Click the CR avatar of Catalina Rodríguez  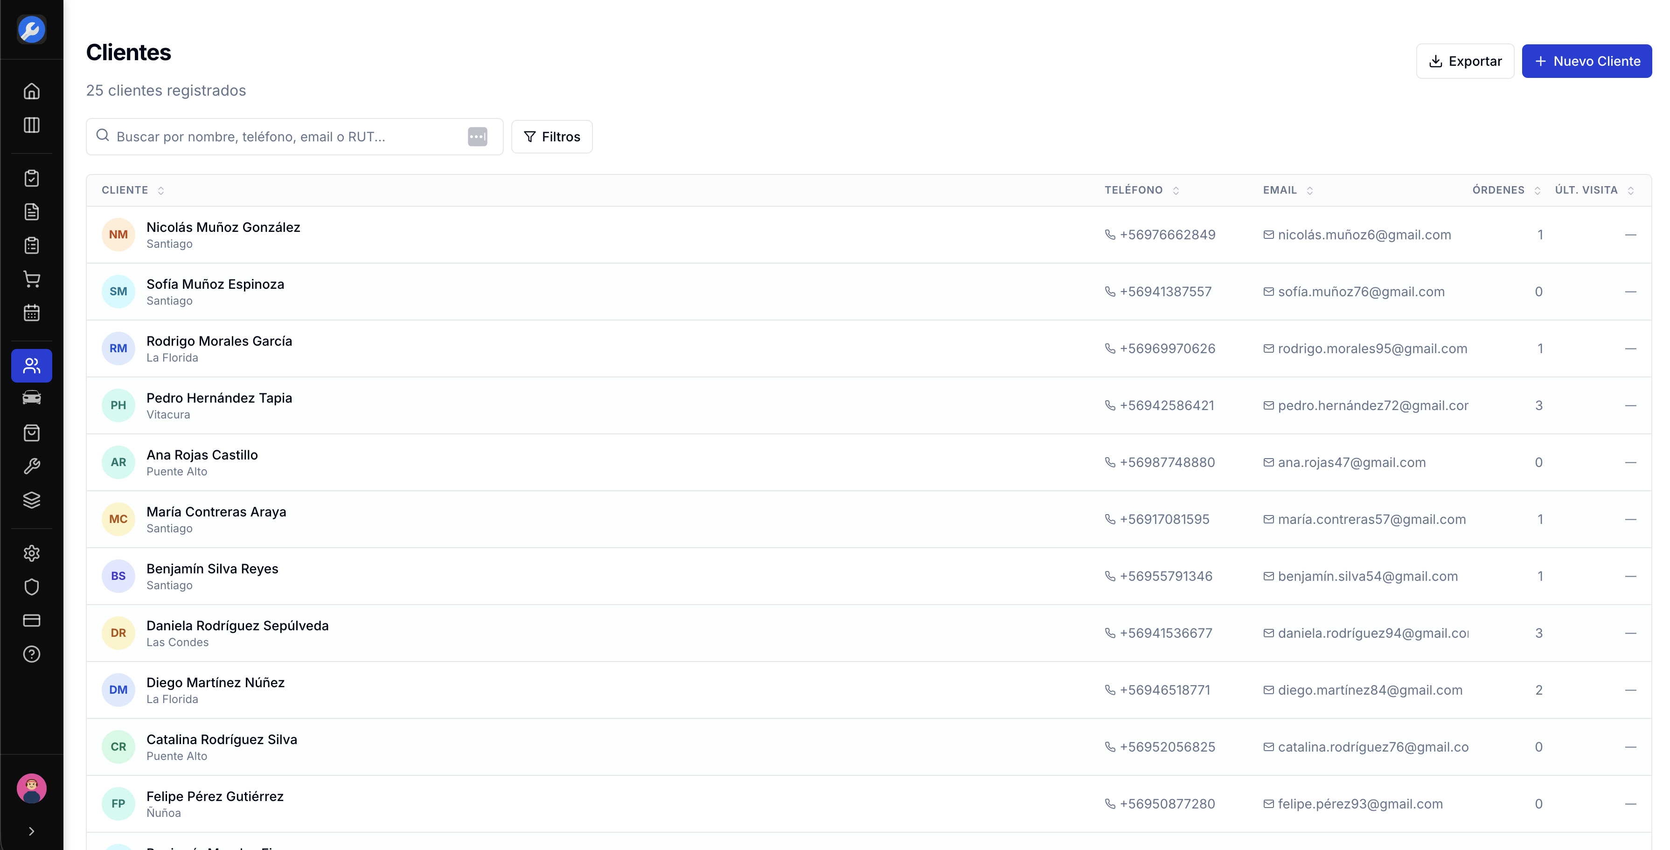(x=118, y=747)
